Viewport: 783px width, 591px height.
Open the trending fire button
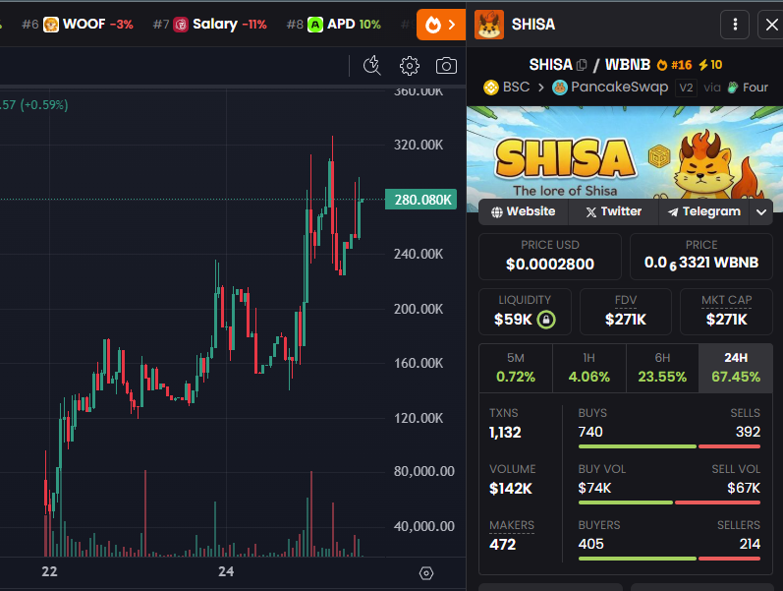[x=441, y=24]
